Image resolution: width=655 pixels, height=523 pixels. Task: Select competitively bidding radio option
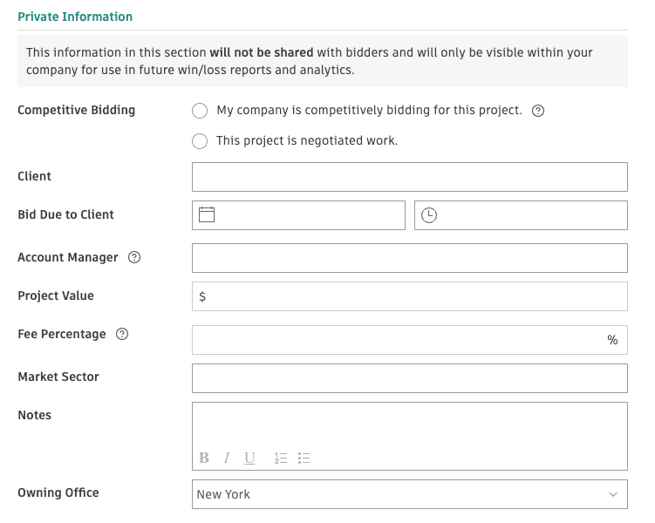pyautogui.click(x=200, y=111)
